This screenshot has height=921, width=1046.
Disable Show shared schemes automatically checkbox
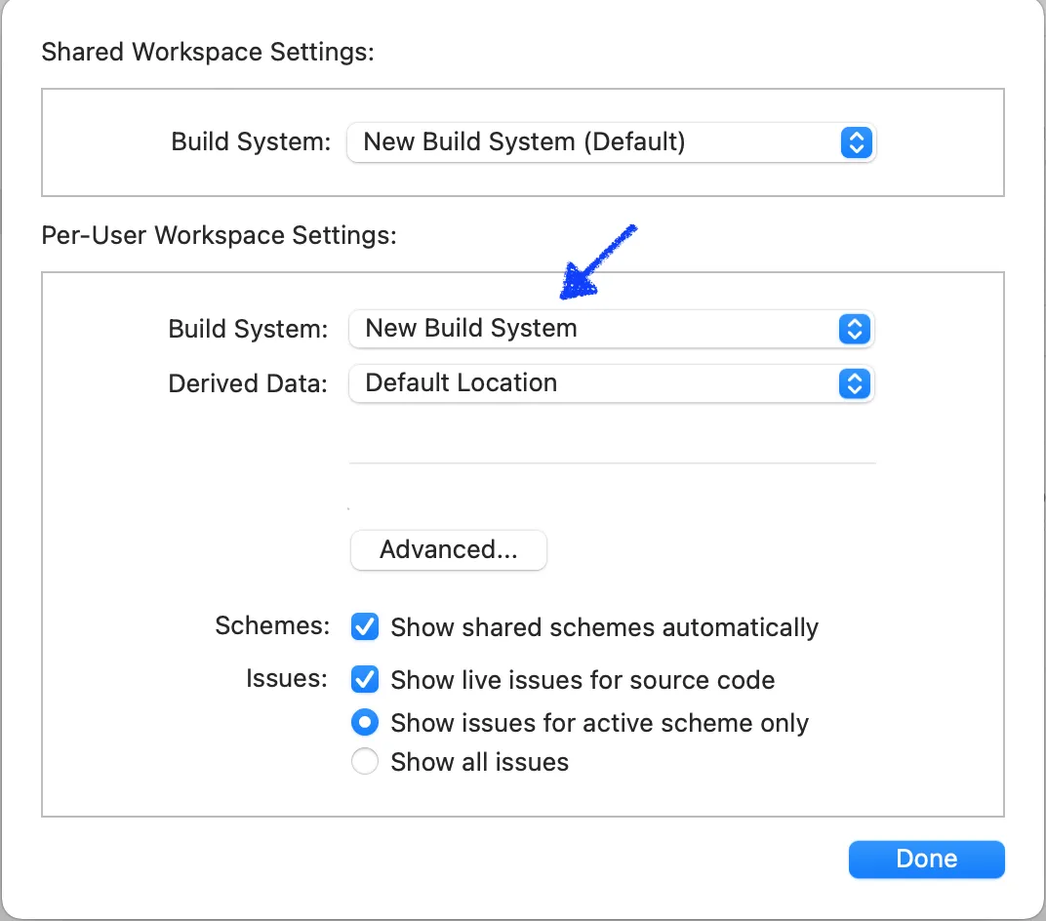(x=365, y=626)
